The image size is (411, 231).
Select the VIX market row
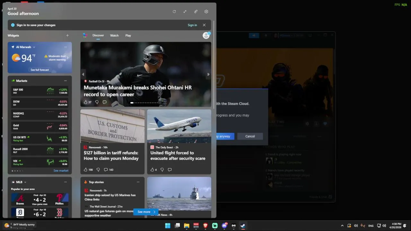coord(40,162)
